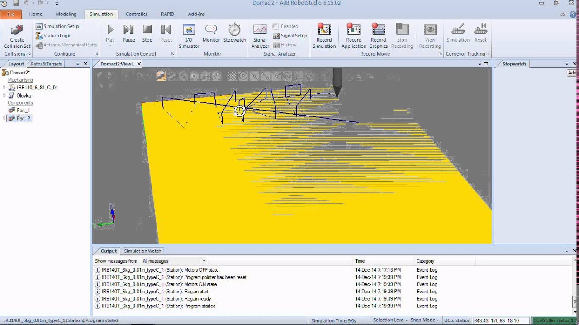Switch to the Add-Ins ribbon tab
This screenshot has height=325, width=579.
point(196,14)
